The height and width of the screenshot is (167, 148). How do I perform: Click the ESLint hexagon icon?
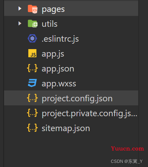click(32, 38)
